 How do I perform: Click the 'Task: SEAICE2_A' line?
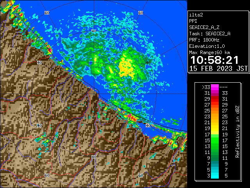pyautogui.click(x=210, y=34)
